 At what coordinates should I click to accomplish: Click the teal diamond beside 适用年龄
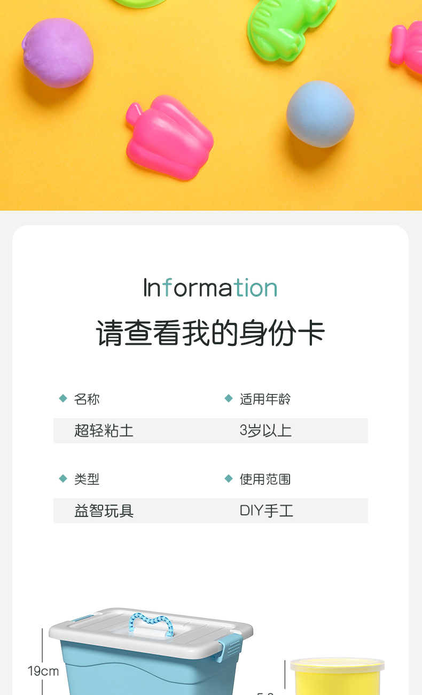coord(229,398)
